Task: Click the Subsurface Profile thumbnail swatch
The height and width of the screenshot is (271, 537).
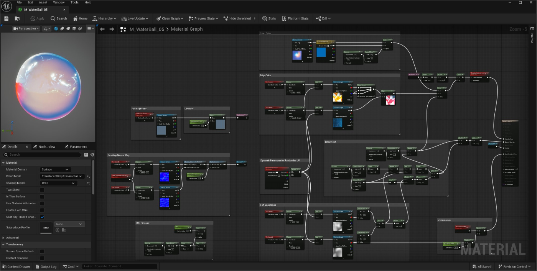Action: point(46,227)
